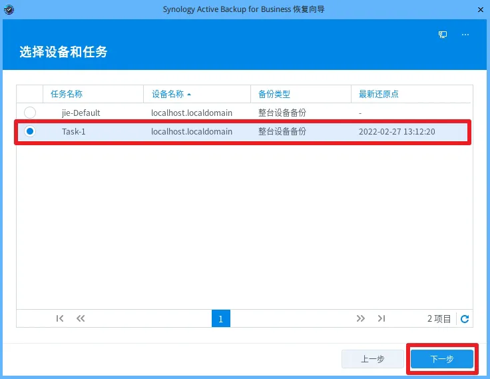The height and width of the screenshot is (379, 490).
Task: Click the 上一步 button
Action: click(373, 359)
